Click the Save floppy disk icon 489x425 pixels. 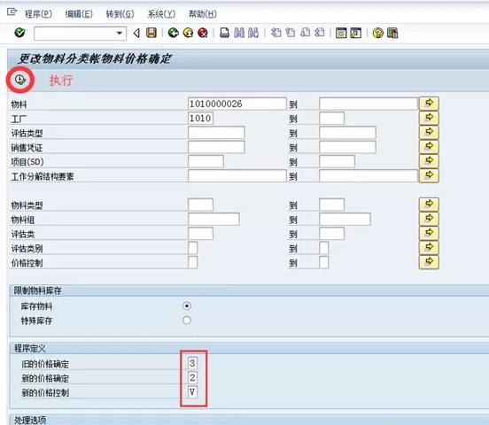click(x=151, y=33)
